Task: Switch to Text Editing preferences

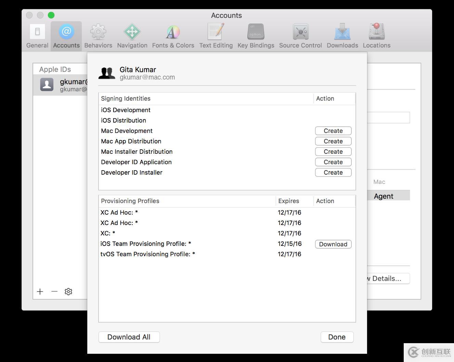Action: pyautogui.click(x=216, y=32)
